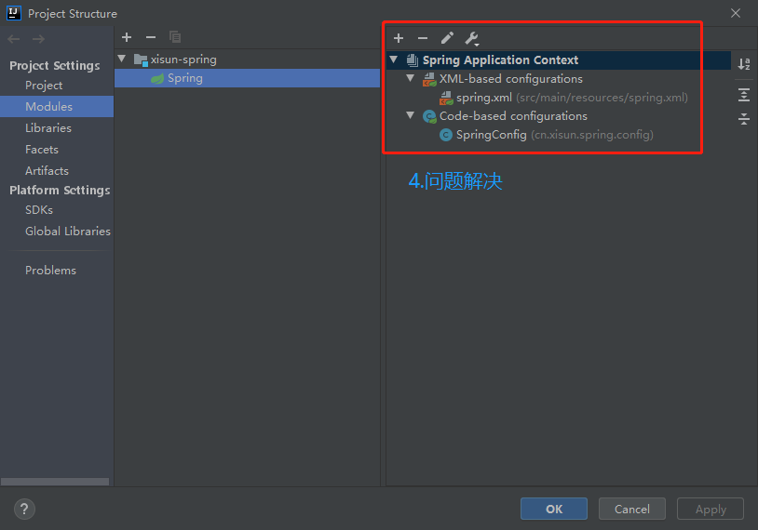758x530 pixels.
Task: Collapse Code-based configurations group
Action: coord(411,116)
